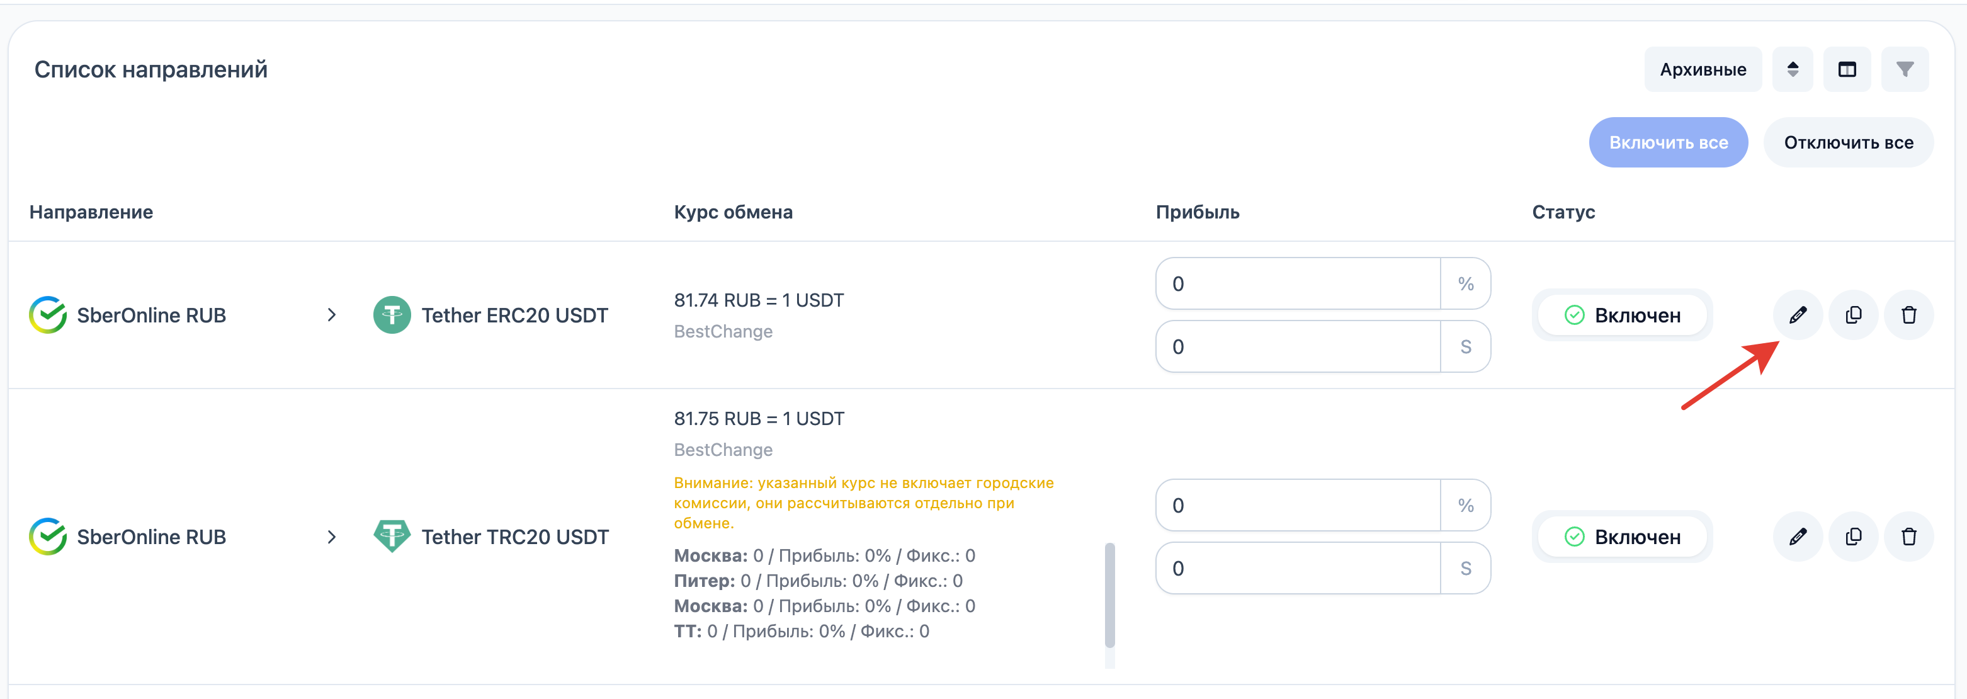
Task: Open the column layout icon
Action: [x=1846, y=69]
